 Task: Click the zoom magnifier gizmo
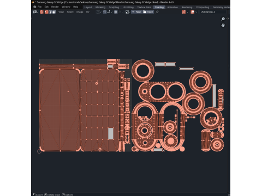tap(223, 19)
